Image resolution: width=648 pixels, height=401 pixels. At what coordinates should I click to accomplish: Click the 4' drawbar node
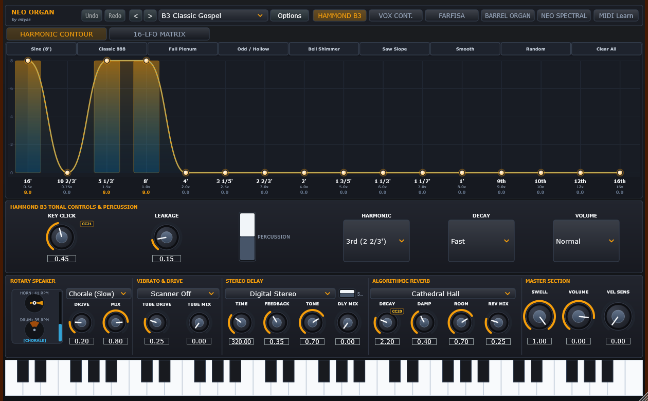186,173
